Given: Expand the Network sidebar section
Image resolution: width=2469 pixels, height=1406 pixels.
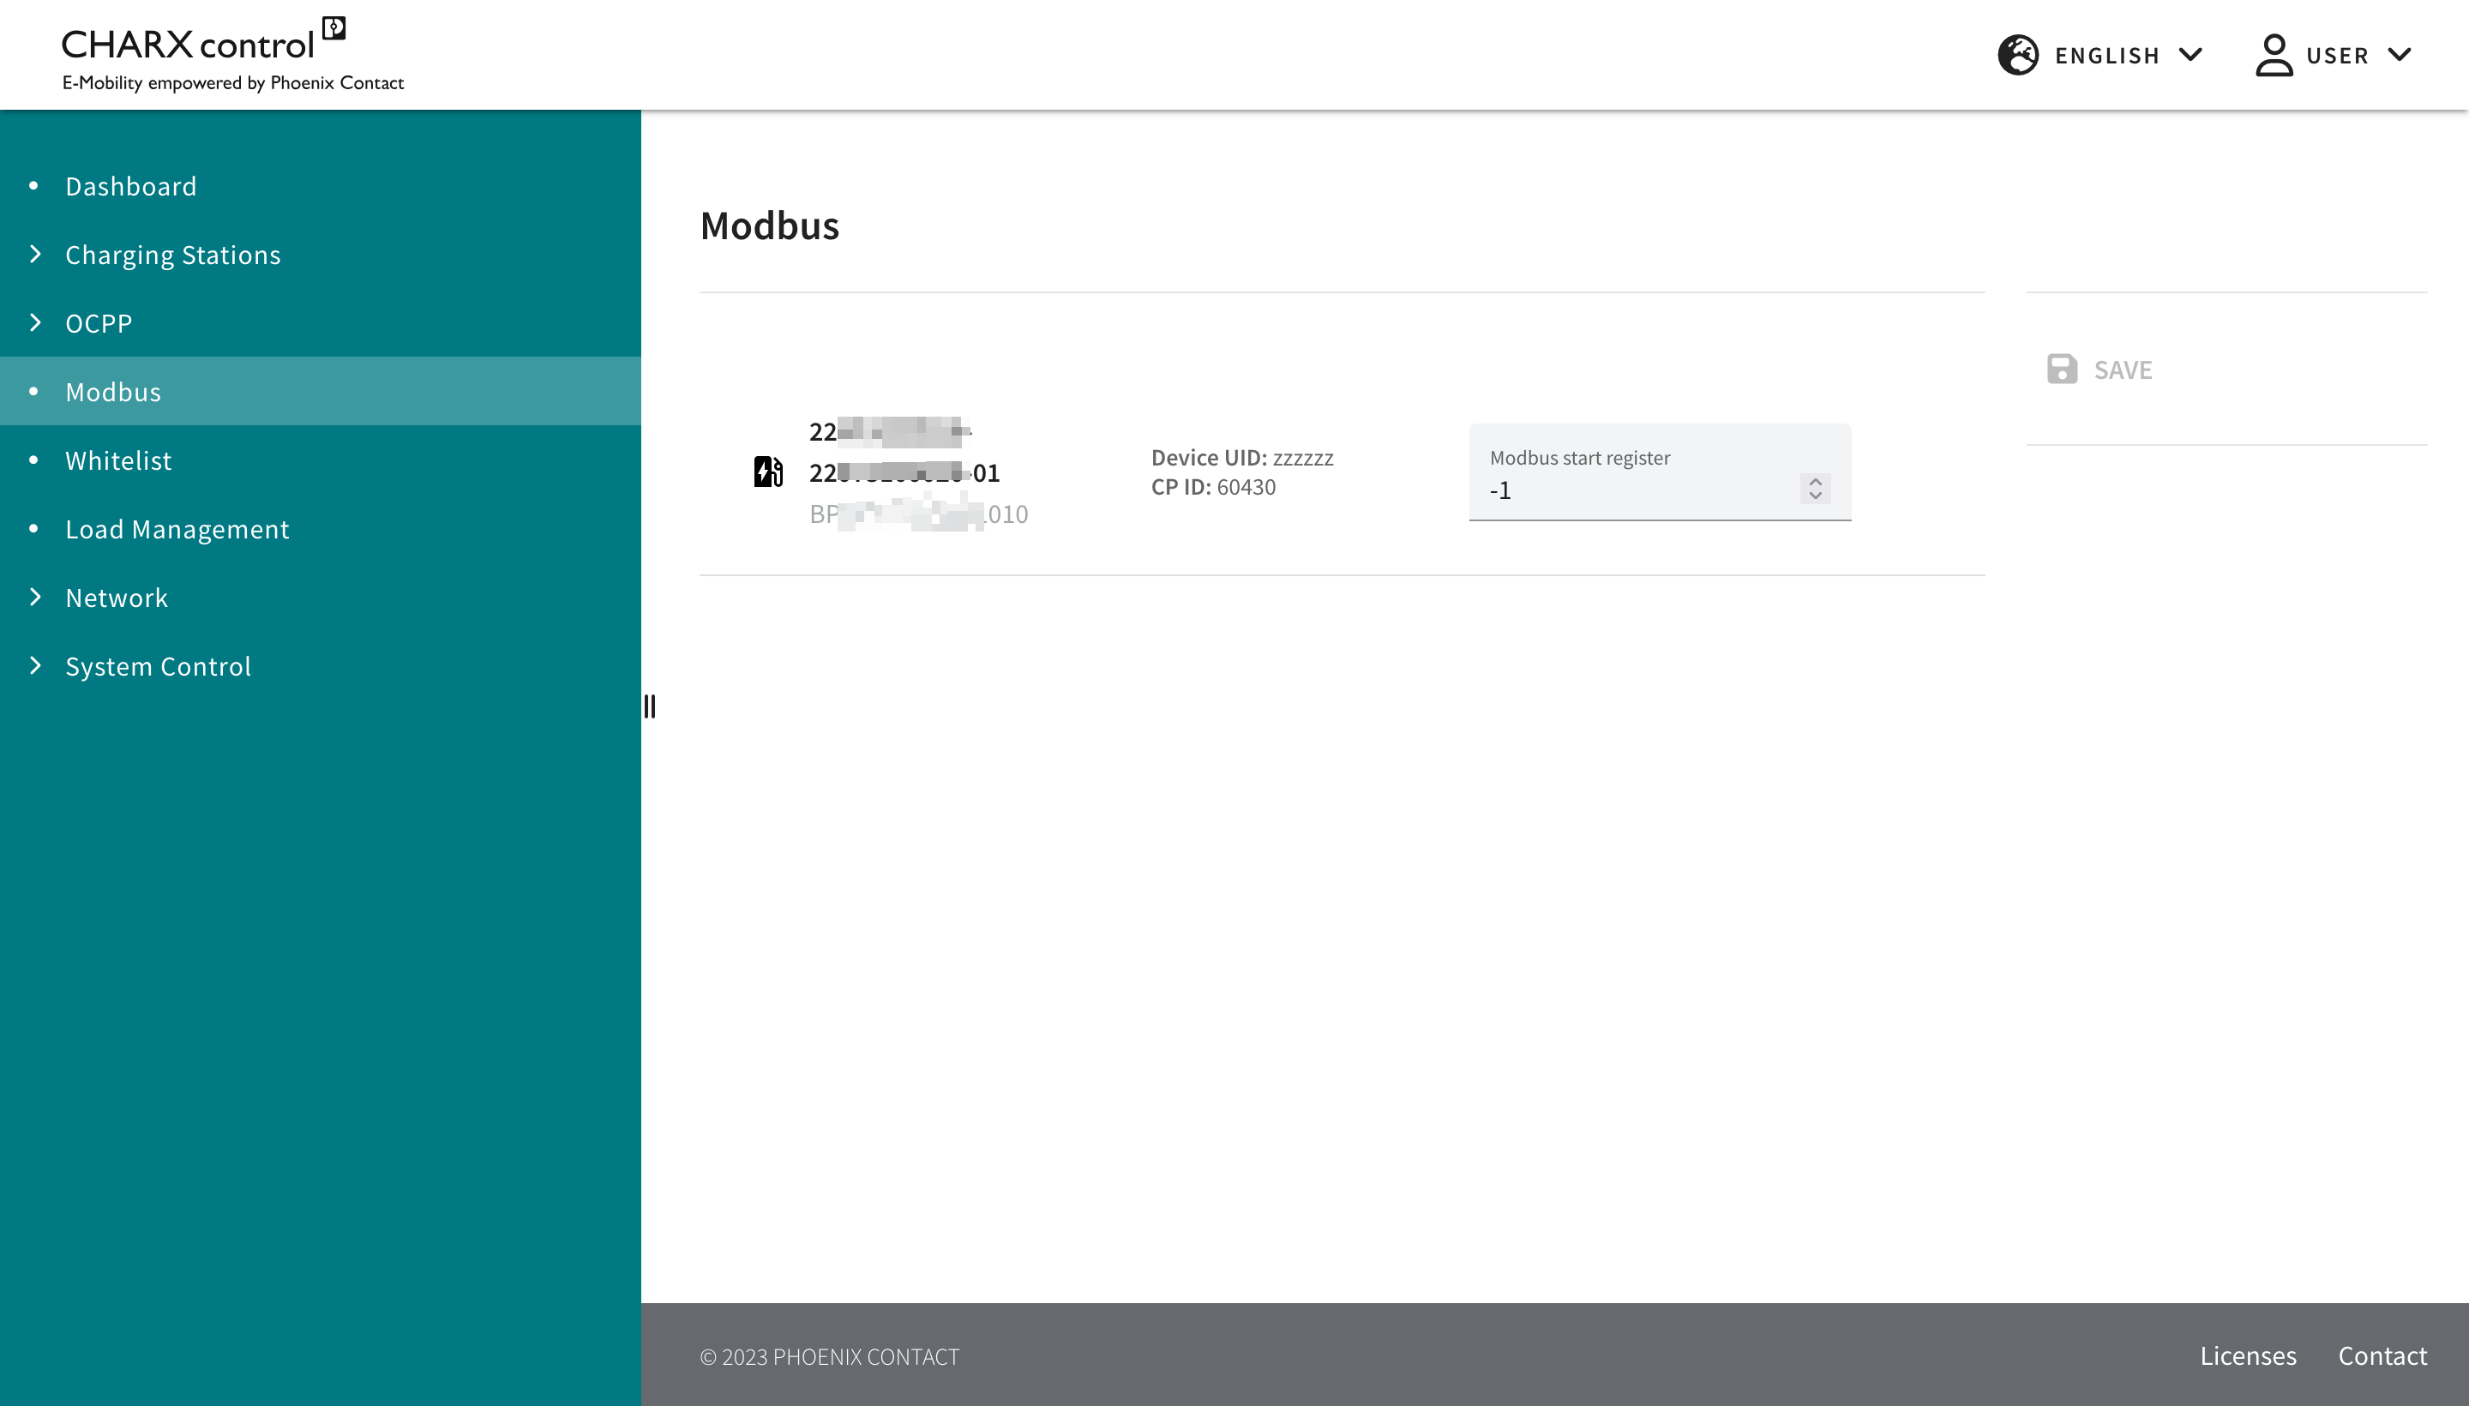Looking at the screenshot, I should pos(117,598).
